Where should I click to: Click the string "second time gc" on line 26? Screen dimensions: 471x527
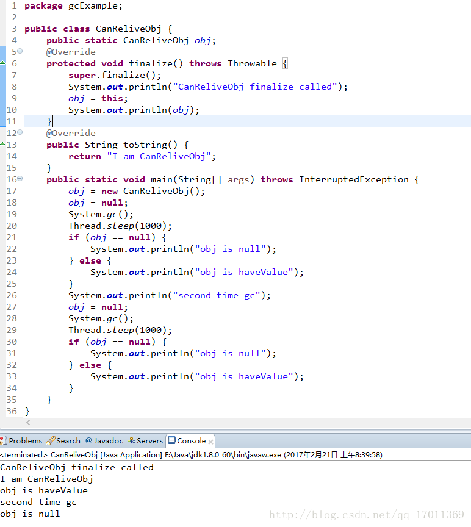click(x=217, y=295)
